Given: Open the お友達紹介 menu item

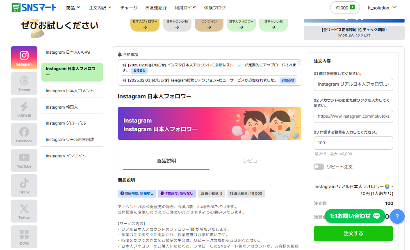Looking at the screenshot, I should click(156, 8).
